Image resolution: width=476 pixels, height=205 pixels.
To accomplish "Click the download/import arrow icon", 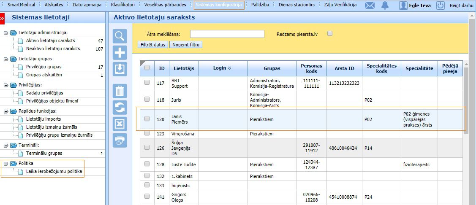I will point(120,69).
